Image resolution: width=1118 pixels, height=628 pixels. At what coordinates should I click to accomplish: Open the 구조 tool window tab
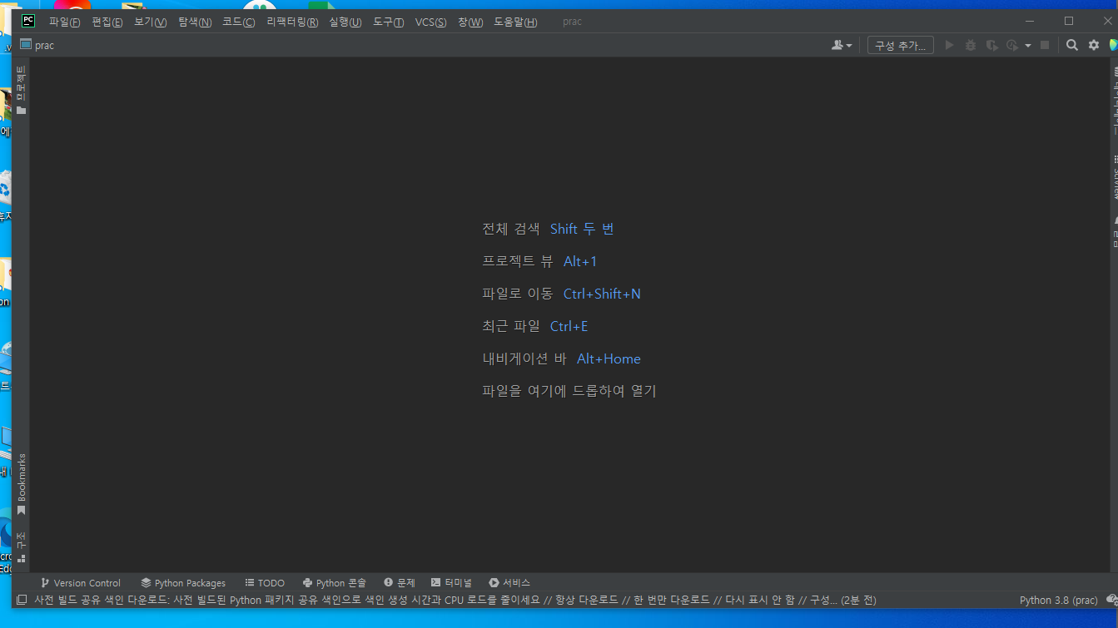tap(22, 547)
